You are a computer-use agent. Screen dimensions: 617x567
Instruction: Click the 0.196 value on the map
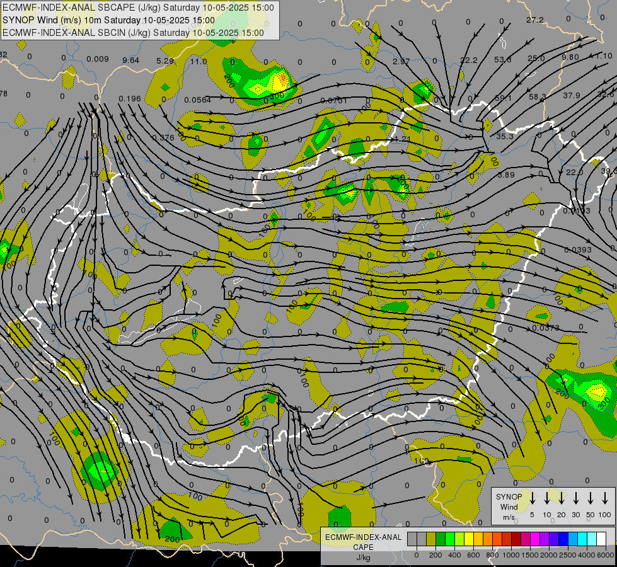click(129, 98)
